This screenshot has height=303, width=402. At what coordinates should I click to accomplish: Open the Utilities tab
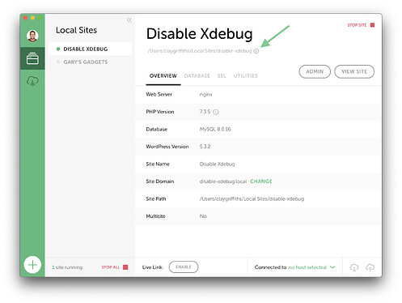[x=245, y=76]
